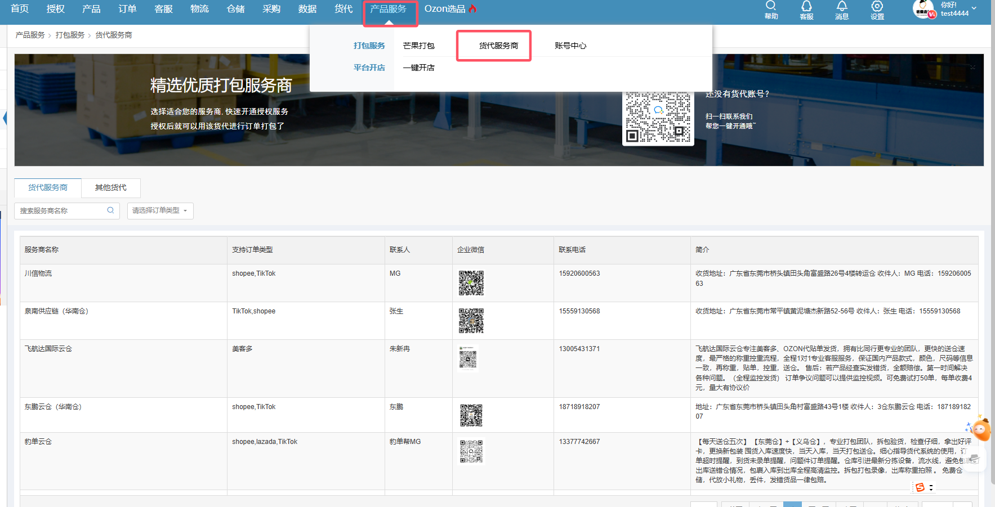Open the WeChat QR code for 飞航达国际云仓
Screen dimensions: 995x507
click(468, 358)
